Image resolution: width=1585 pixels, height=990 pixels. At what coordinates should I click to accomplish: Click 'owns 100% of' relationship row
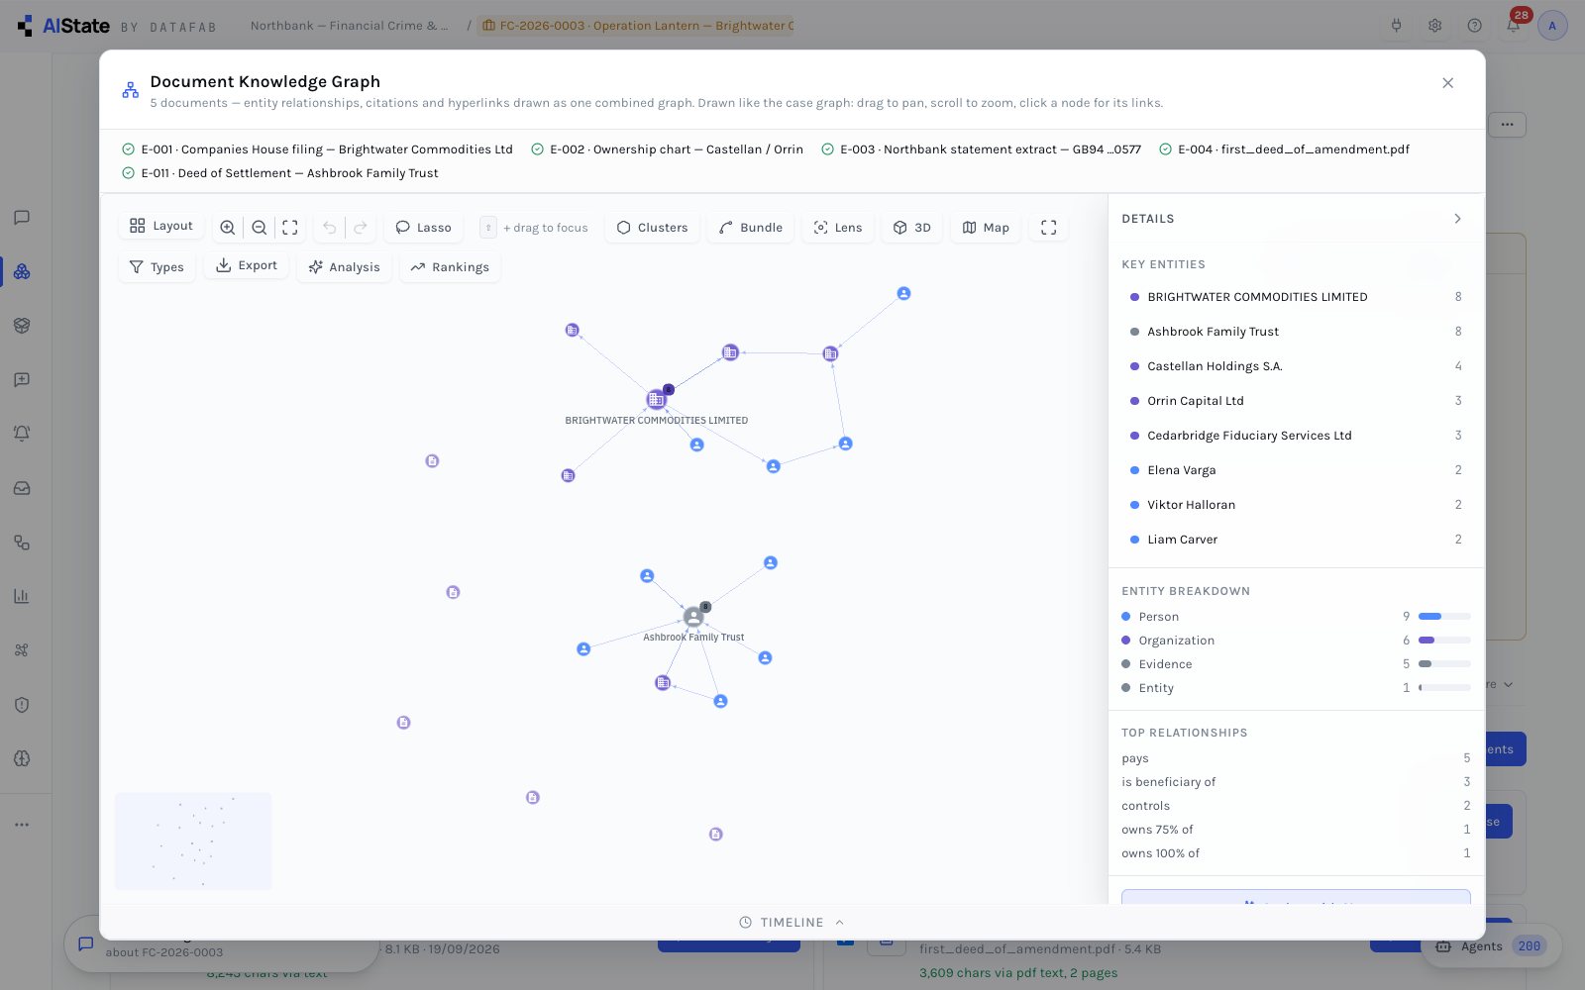pos(1296,853)
